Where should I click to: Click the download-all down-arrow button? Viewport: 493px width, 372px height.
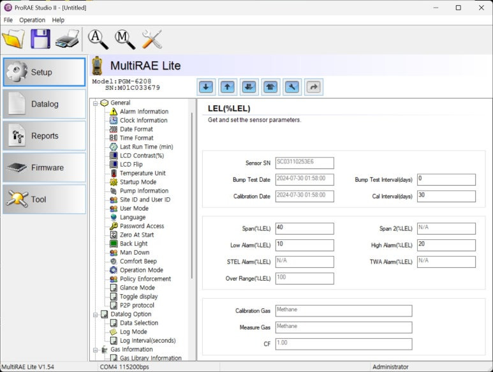(x=249, y=87)
